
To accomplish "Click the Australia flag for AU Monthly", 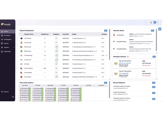I will pos(21,38).
